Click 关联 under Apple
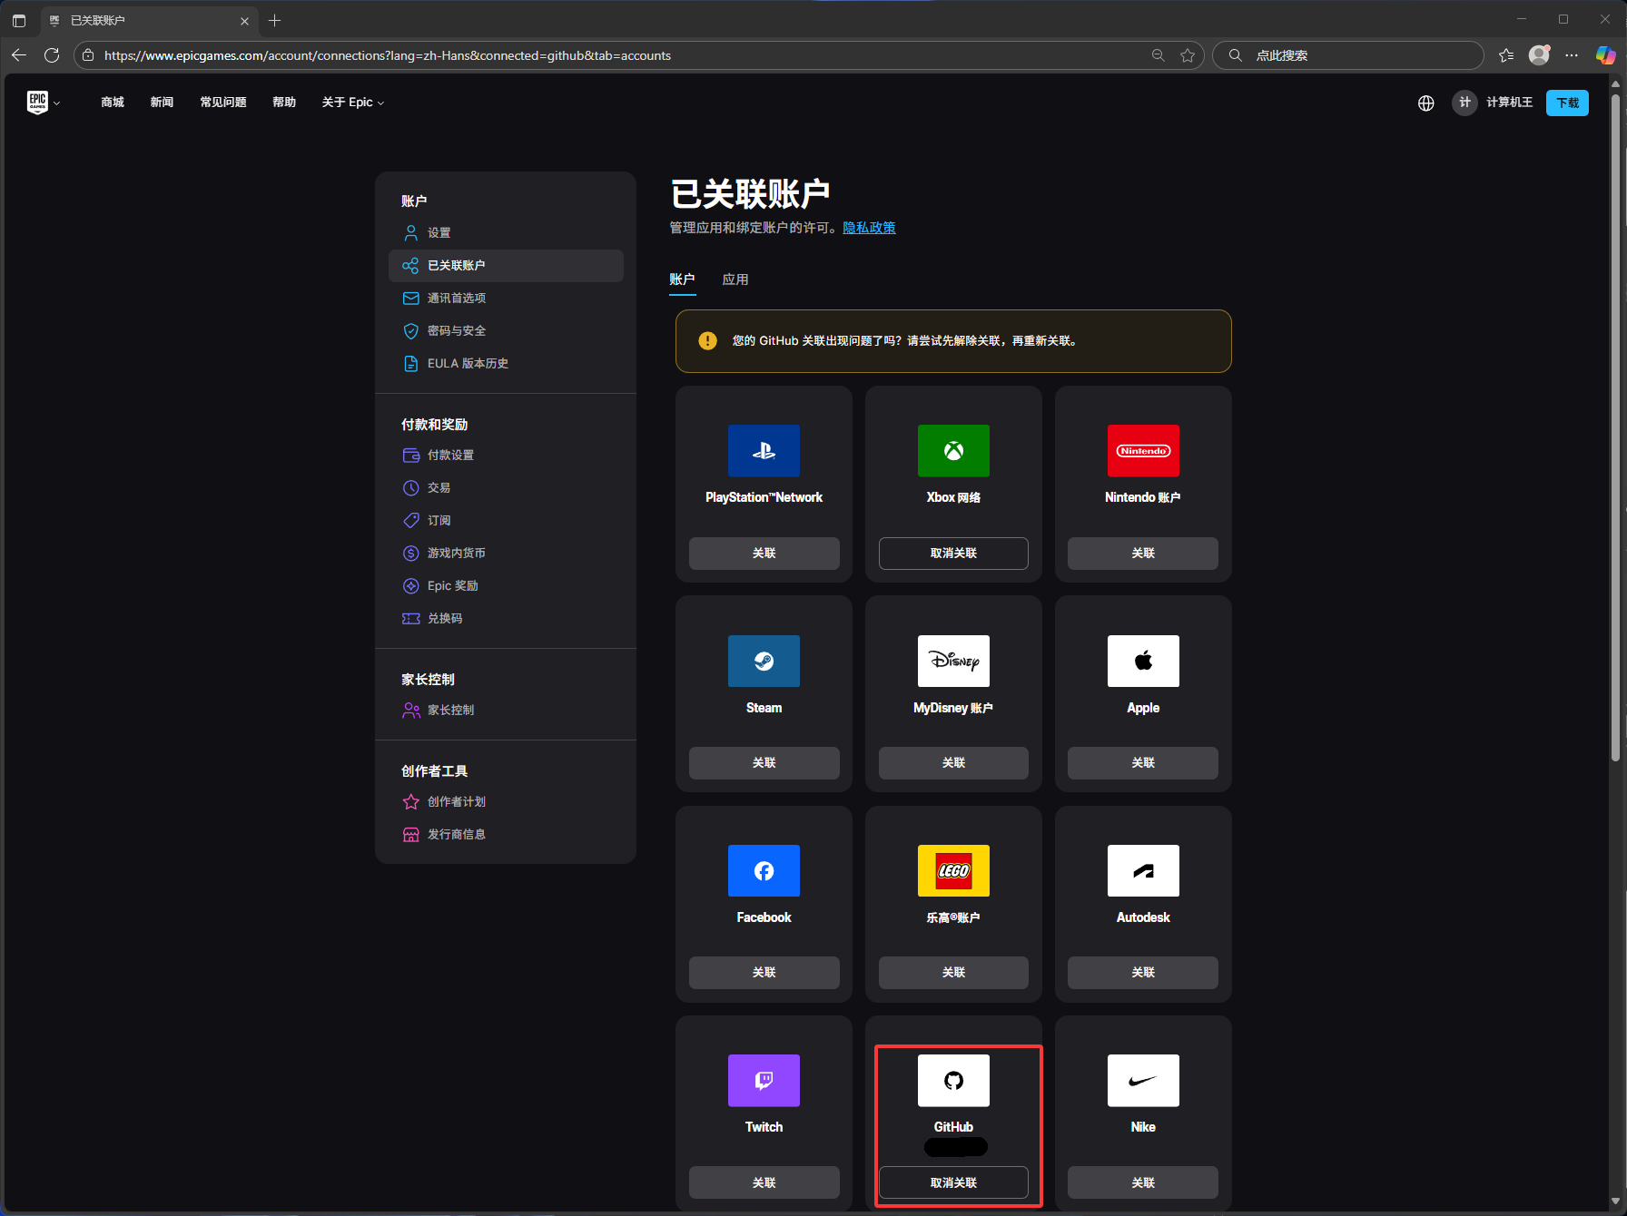 click(x=1143, y=763)
